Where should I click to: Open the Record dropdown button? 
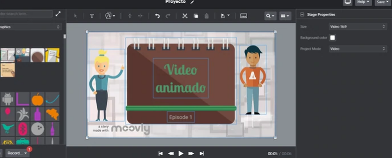click(17, 153)
